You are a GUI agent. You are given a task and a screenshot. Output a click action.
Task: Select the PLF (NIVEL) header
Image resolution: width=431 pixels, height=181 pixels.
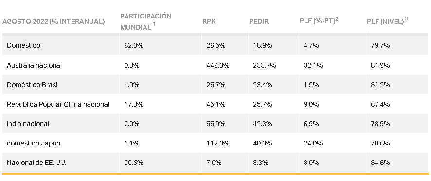click(387, 21)
